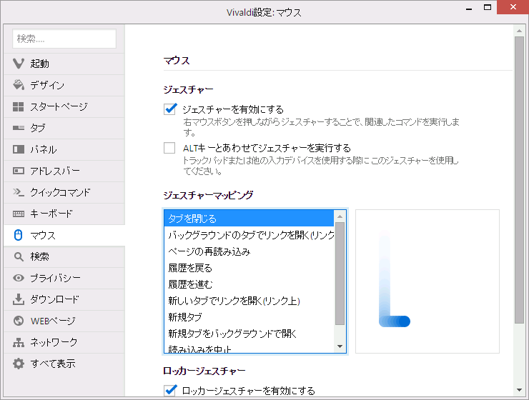The height and width of the screenshot is (400, 529).
Task: Go to the タブ settings category
Action: click(64, 128)
